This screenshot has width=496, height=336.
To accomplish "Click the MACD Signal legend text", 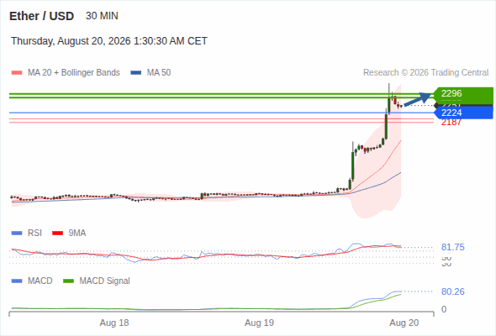I will [104, 281].
